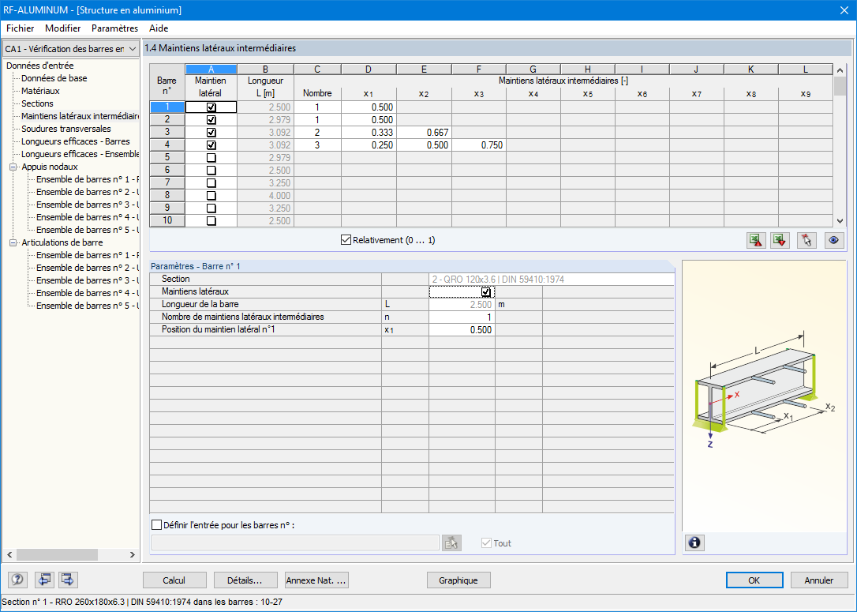857x612 pixels.
Task: Click the help question mark icon
Action: pos(17,580)
